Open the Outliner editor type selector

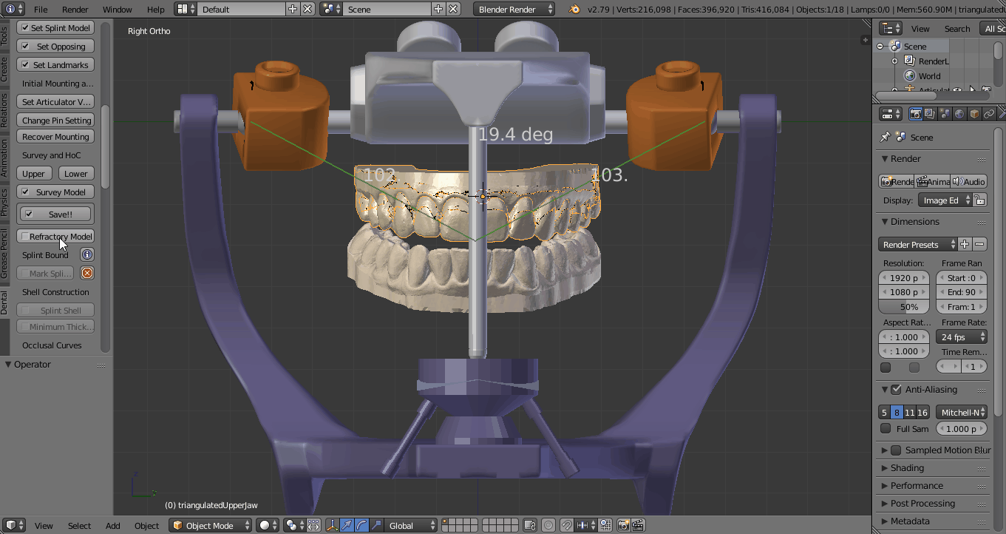pyautogui.click(x=892, y=28)
